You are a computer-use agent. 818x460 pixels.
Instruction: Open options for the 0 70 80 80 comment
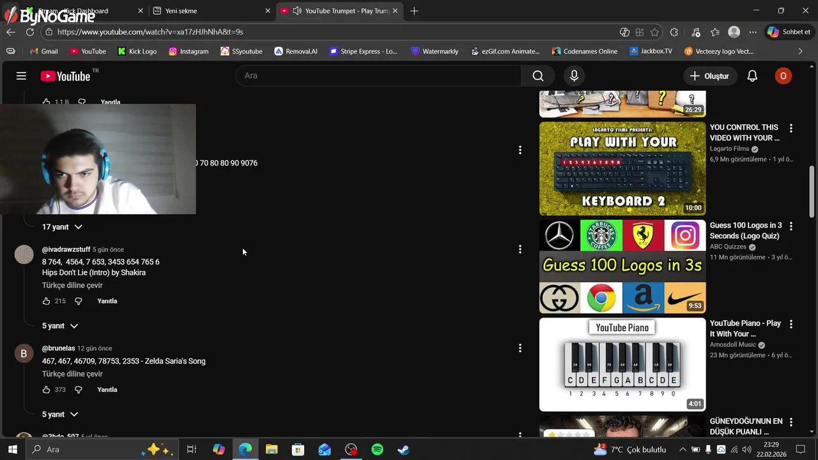(x=520, y=150)
